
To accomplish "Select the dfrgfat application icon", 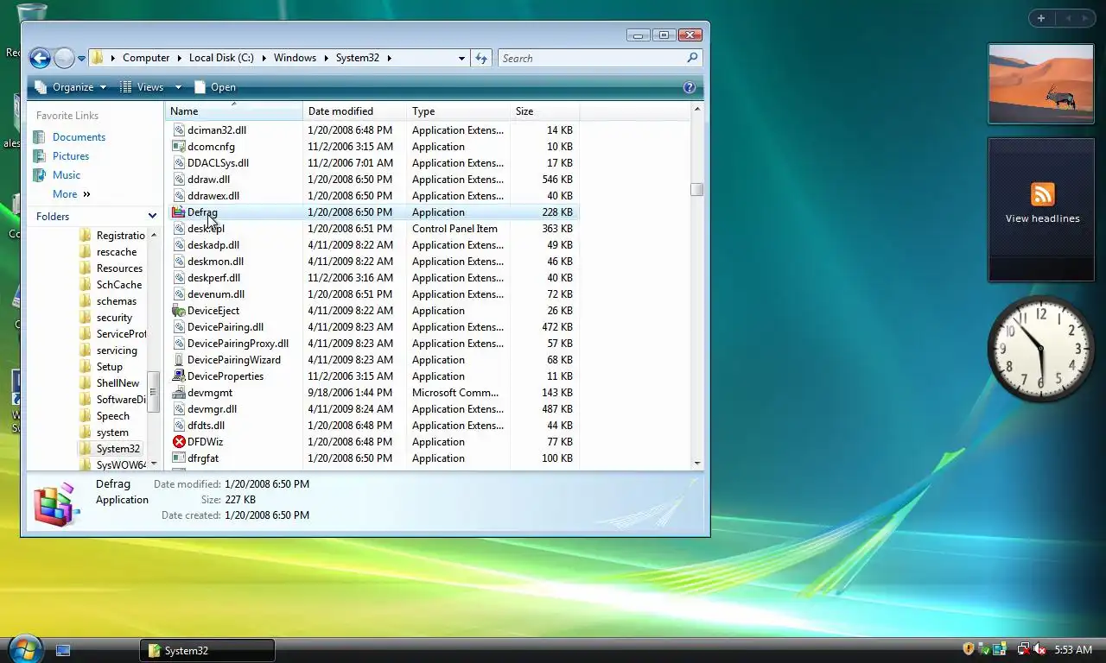I will click(x=179, y=458).
